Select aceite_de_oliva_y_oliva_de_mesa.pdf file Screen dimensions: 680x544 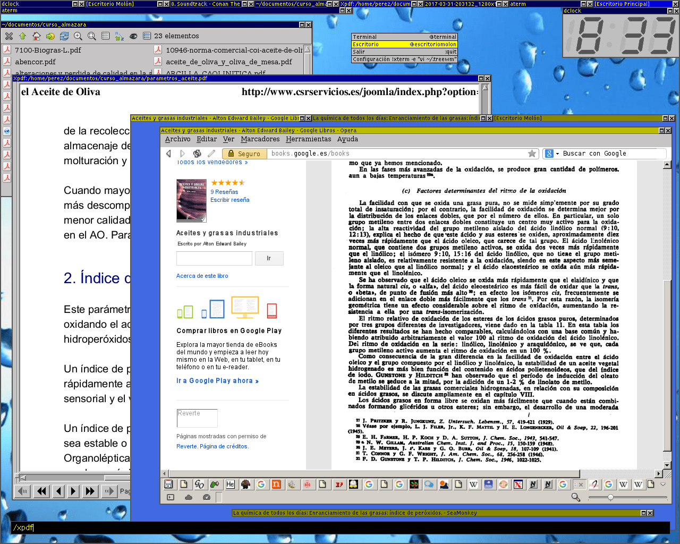229,62
